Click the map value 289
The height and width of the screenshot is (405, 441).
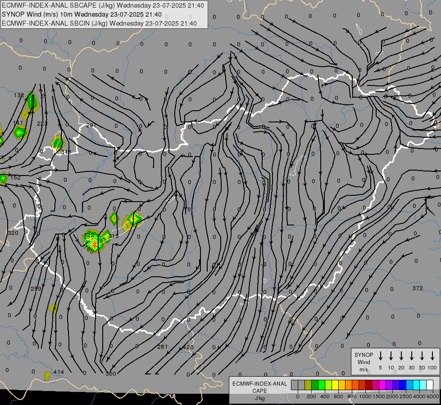pos(36,288)
